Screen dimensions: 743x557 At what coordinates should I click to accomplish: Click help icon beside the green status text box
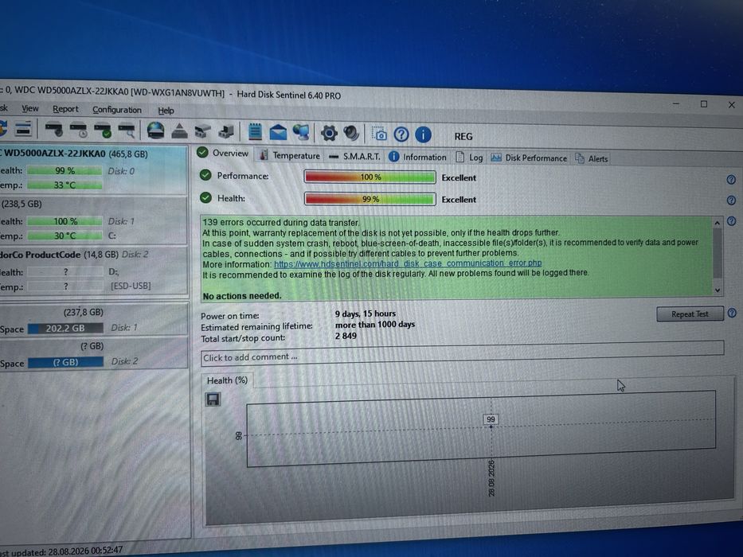tap(732, 221)
